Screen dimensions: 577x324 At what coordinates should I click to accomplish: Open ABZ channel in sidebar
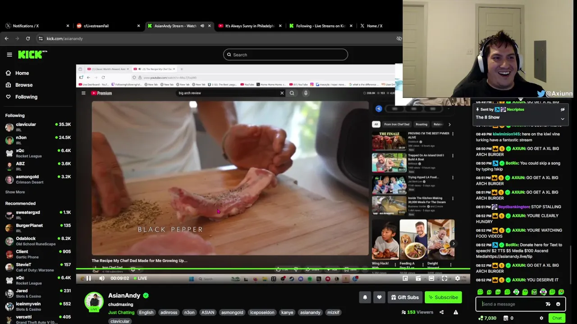tap(38, 166)
